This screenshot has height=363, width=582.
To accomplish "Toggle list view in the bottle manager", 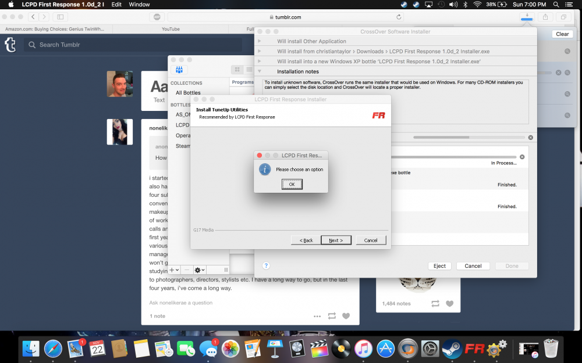I will 250,69.
